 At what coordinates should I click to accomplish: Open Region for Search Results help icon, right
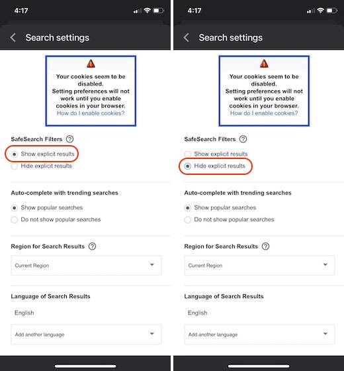coord(265,246)
